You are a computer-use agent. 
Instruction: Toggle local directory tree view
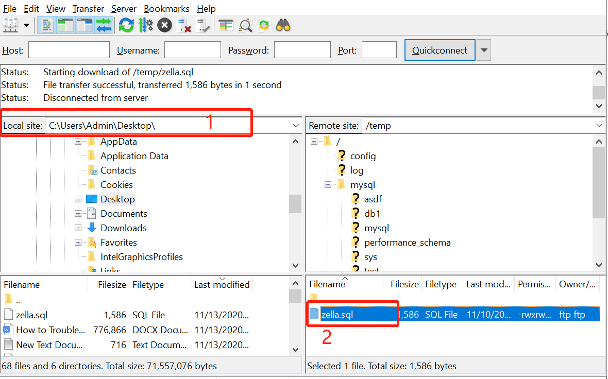65,25
